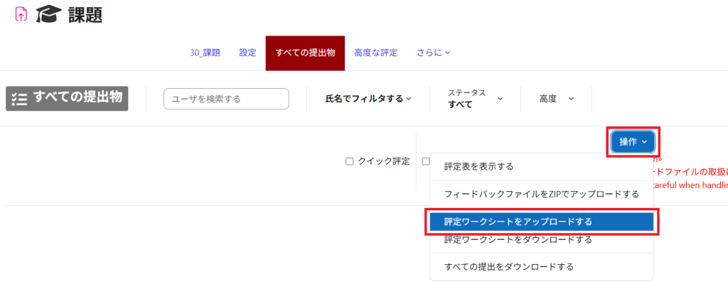Go to the 30_課題 tab
The width and height of the screenshot is (728, 284).
[205, 53]
